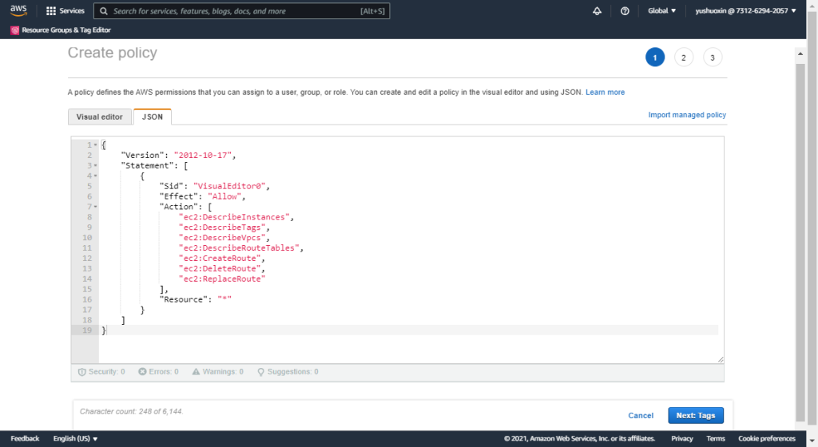This screenshot has height=447, width=818.
Task: Click the Next: Tags button
Action: coord(695,415)
